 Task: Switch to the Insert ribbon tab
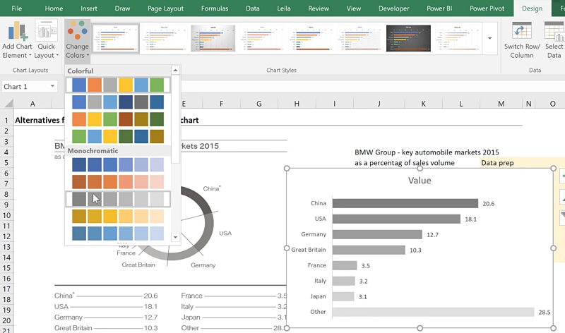click(89, 8)
